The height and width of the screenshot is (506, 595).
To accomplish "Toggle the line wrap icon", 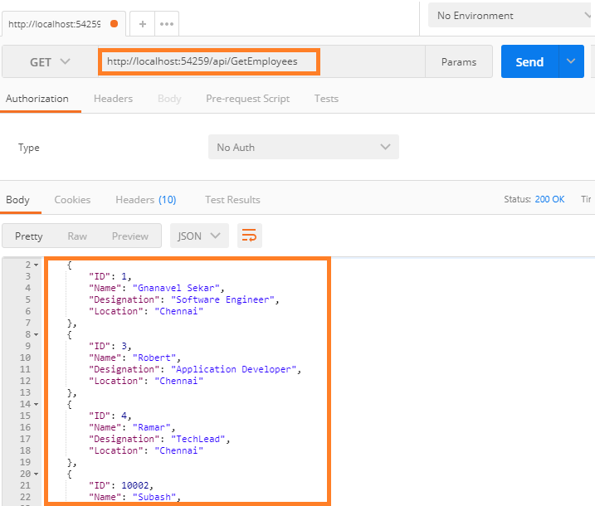I will [x=249, y=236].
